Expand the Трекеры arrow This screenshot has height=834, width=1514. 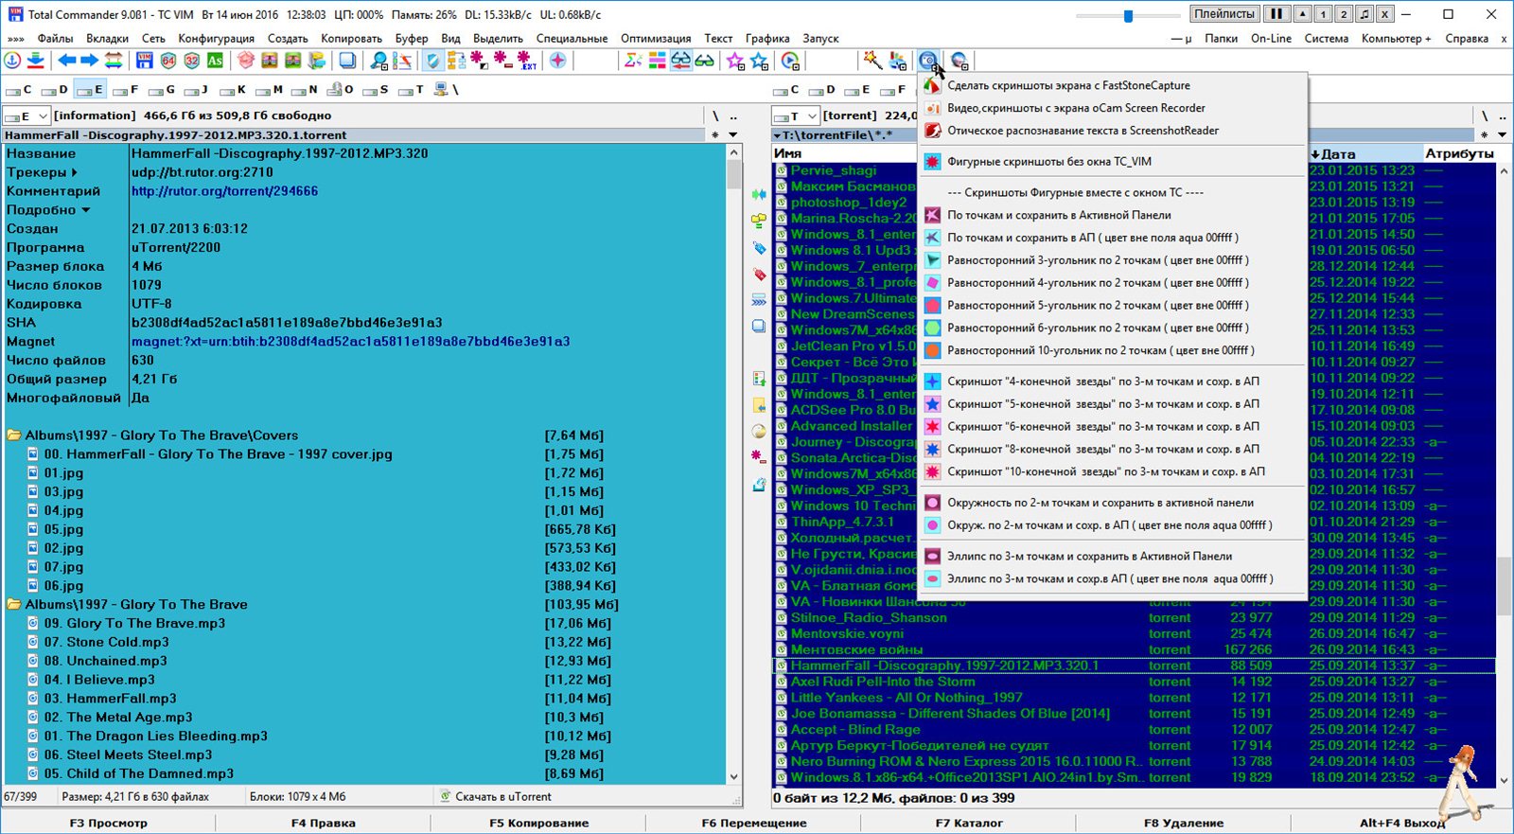tap(74, 172)
